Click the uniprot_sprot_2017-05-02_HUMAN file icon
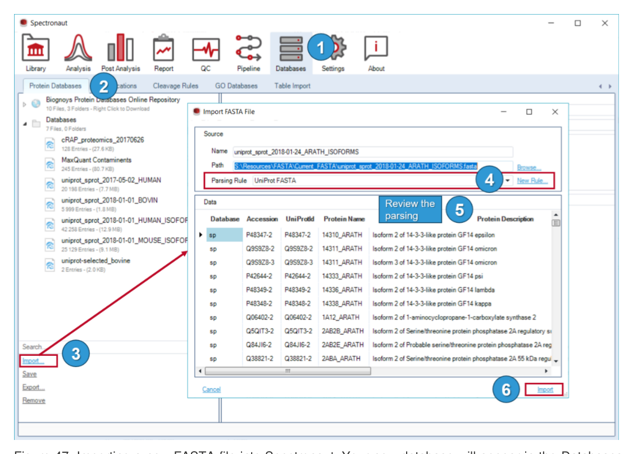The width and height of the screenshot is (633, 454). [x=49, y=184]
